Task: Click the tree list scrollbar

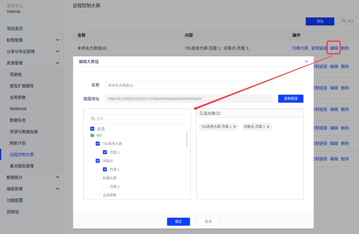Action: pos(187,139)
